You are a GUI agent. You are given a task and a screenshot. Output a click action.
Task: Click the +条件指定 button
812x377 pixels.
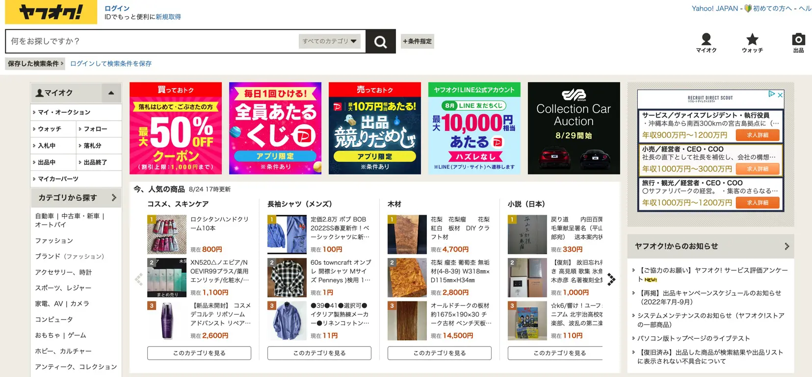pos(418,41)
